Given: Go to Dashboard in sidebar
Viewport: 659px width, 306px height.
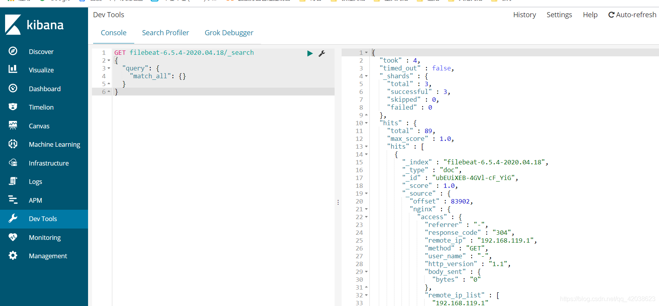Looking at the screenshot, I should pos(44,89).
